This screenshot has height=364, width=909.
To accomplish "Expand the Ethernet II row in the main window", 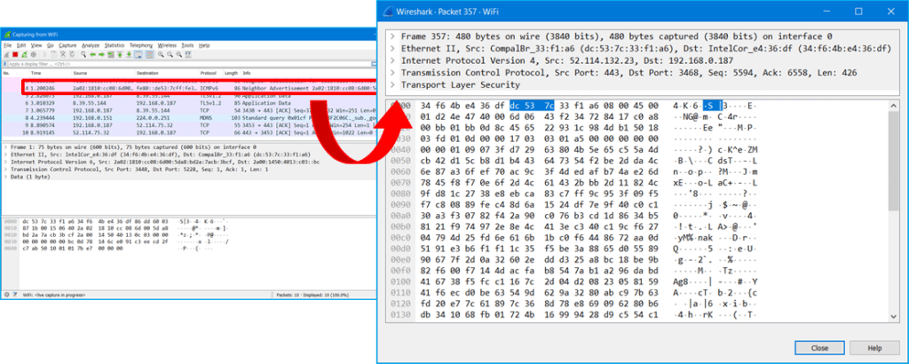I will [5, 154].
